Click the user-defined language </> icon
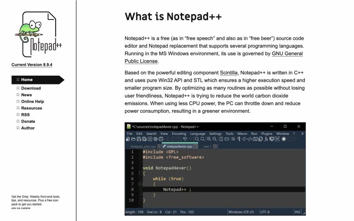354x221 pixels. (x=250, y=139)
